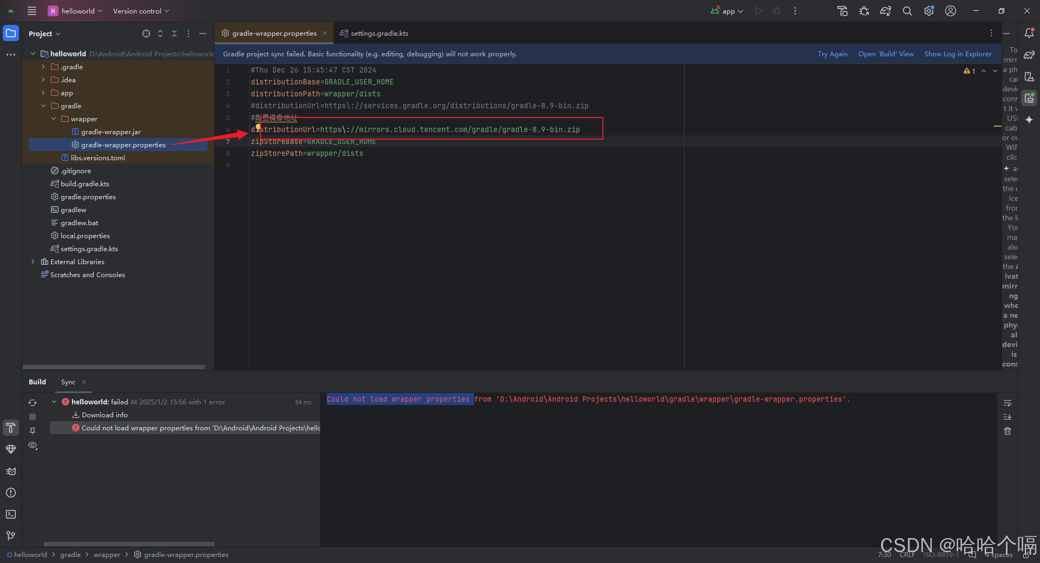Click the Try Again link
Viewport: 1040px width, 563px height.
(833, 54)
